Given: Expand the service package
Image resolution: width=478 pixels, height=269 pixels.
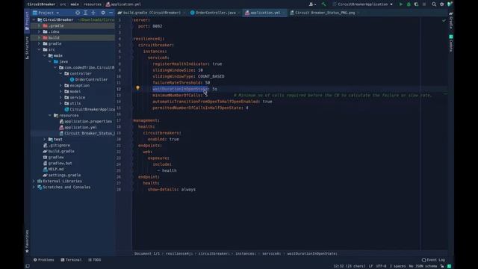Looking at the screenshot, I should pos(60,97).
